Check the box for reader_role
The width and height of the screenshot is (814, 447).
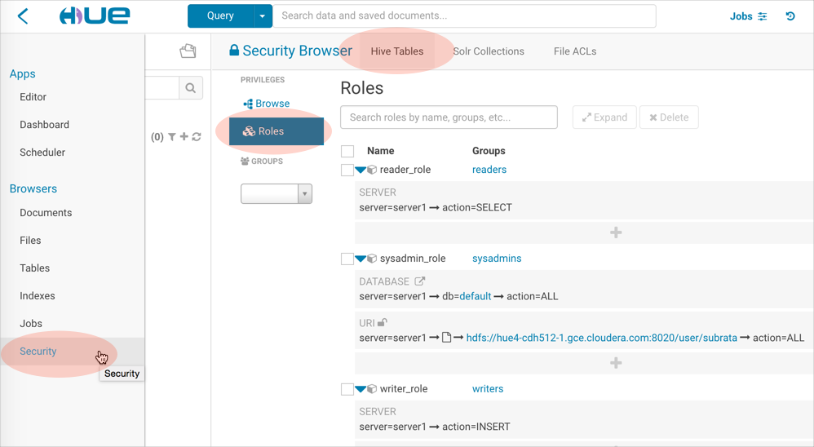347,170
